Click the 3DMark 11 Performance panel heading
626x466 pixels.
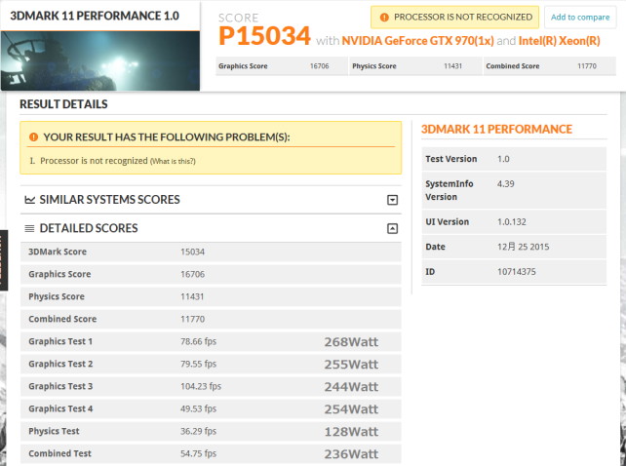[x=496, y=129]
